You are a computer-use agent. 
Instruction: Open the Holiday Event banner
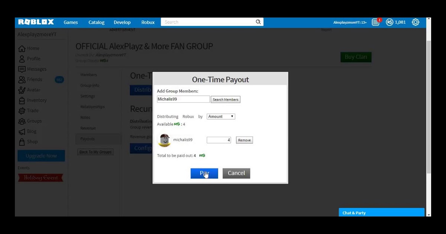point(41,178)
